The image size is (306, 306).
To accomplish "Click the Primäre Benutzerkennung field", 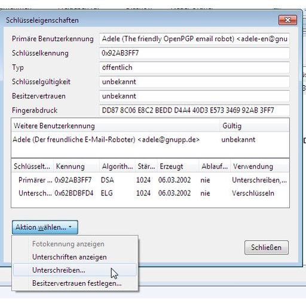I will click(194, 39).
